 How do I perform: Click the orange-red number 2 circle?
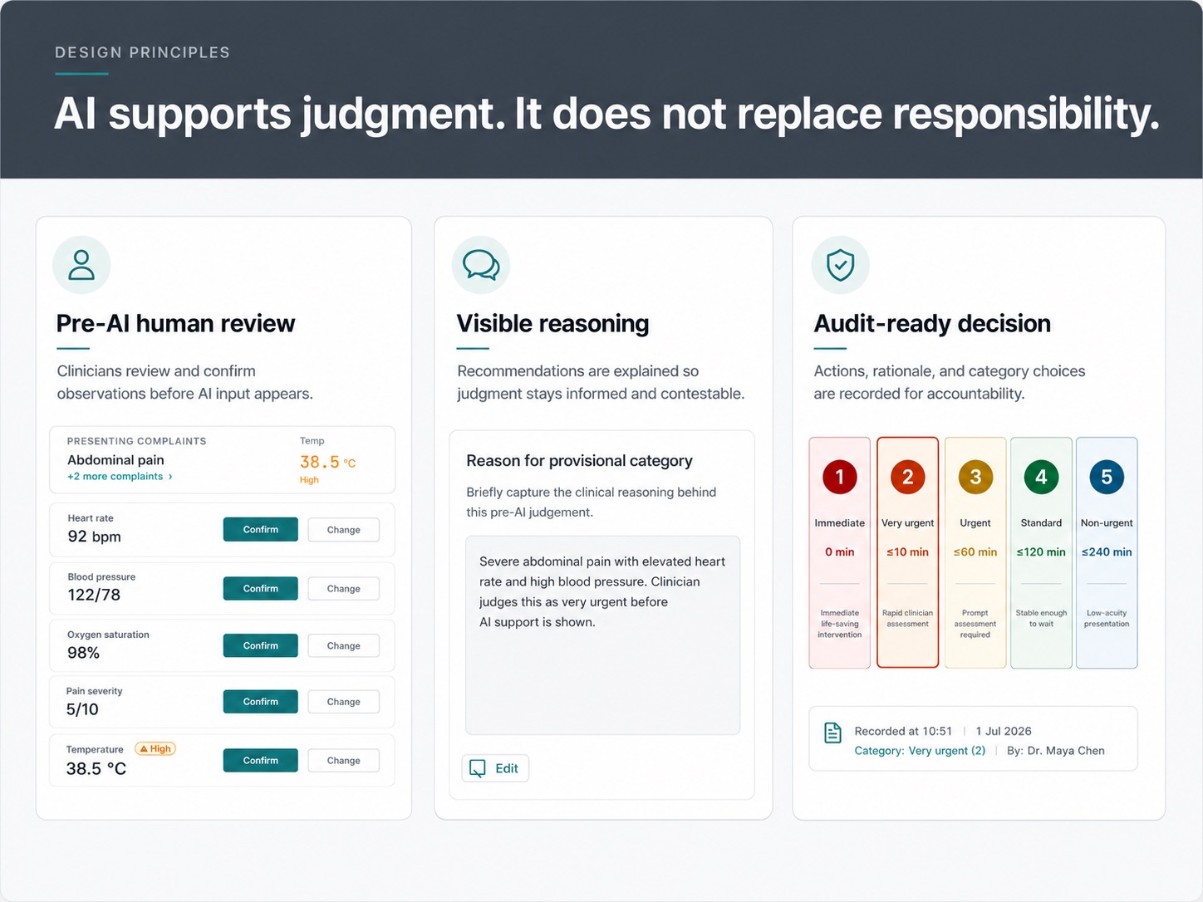(x=907, y=477)
